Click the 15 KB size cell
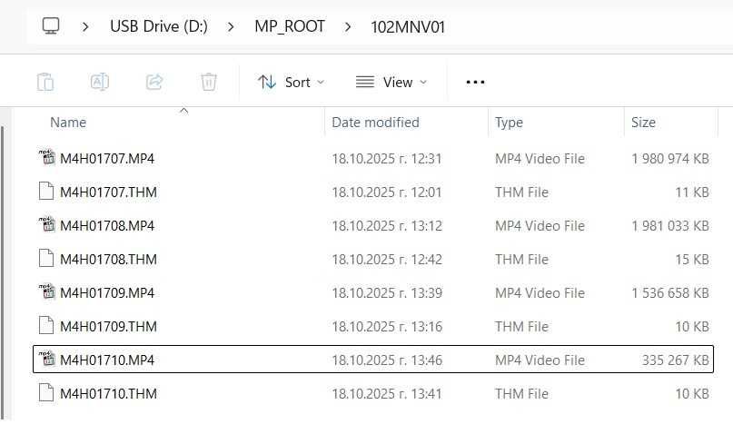Screen dimensions: 733x434 692,260
